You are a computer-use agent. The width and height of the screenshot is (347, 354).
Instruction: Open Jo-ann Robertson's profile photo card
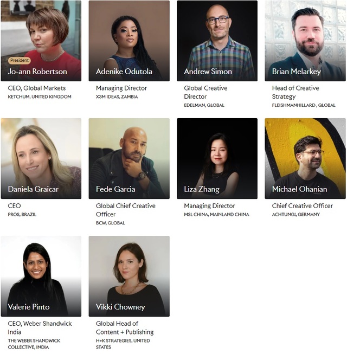[41, 41]
